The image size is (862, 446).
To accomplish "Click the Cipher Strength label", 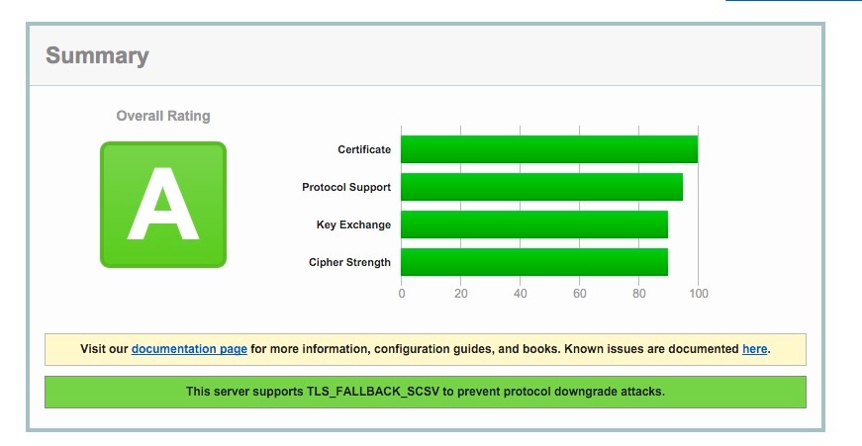I will pos(349,263).
